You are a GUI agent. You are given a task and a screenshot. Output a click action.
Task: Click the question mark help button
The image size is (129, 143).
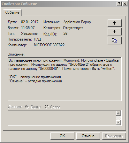[x=119, y=4]
